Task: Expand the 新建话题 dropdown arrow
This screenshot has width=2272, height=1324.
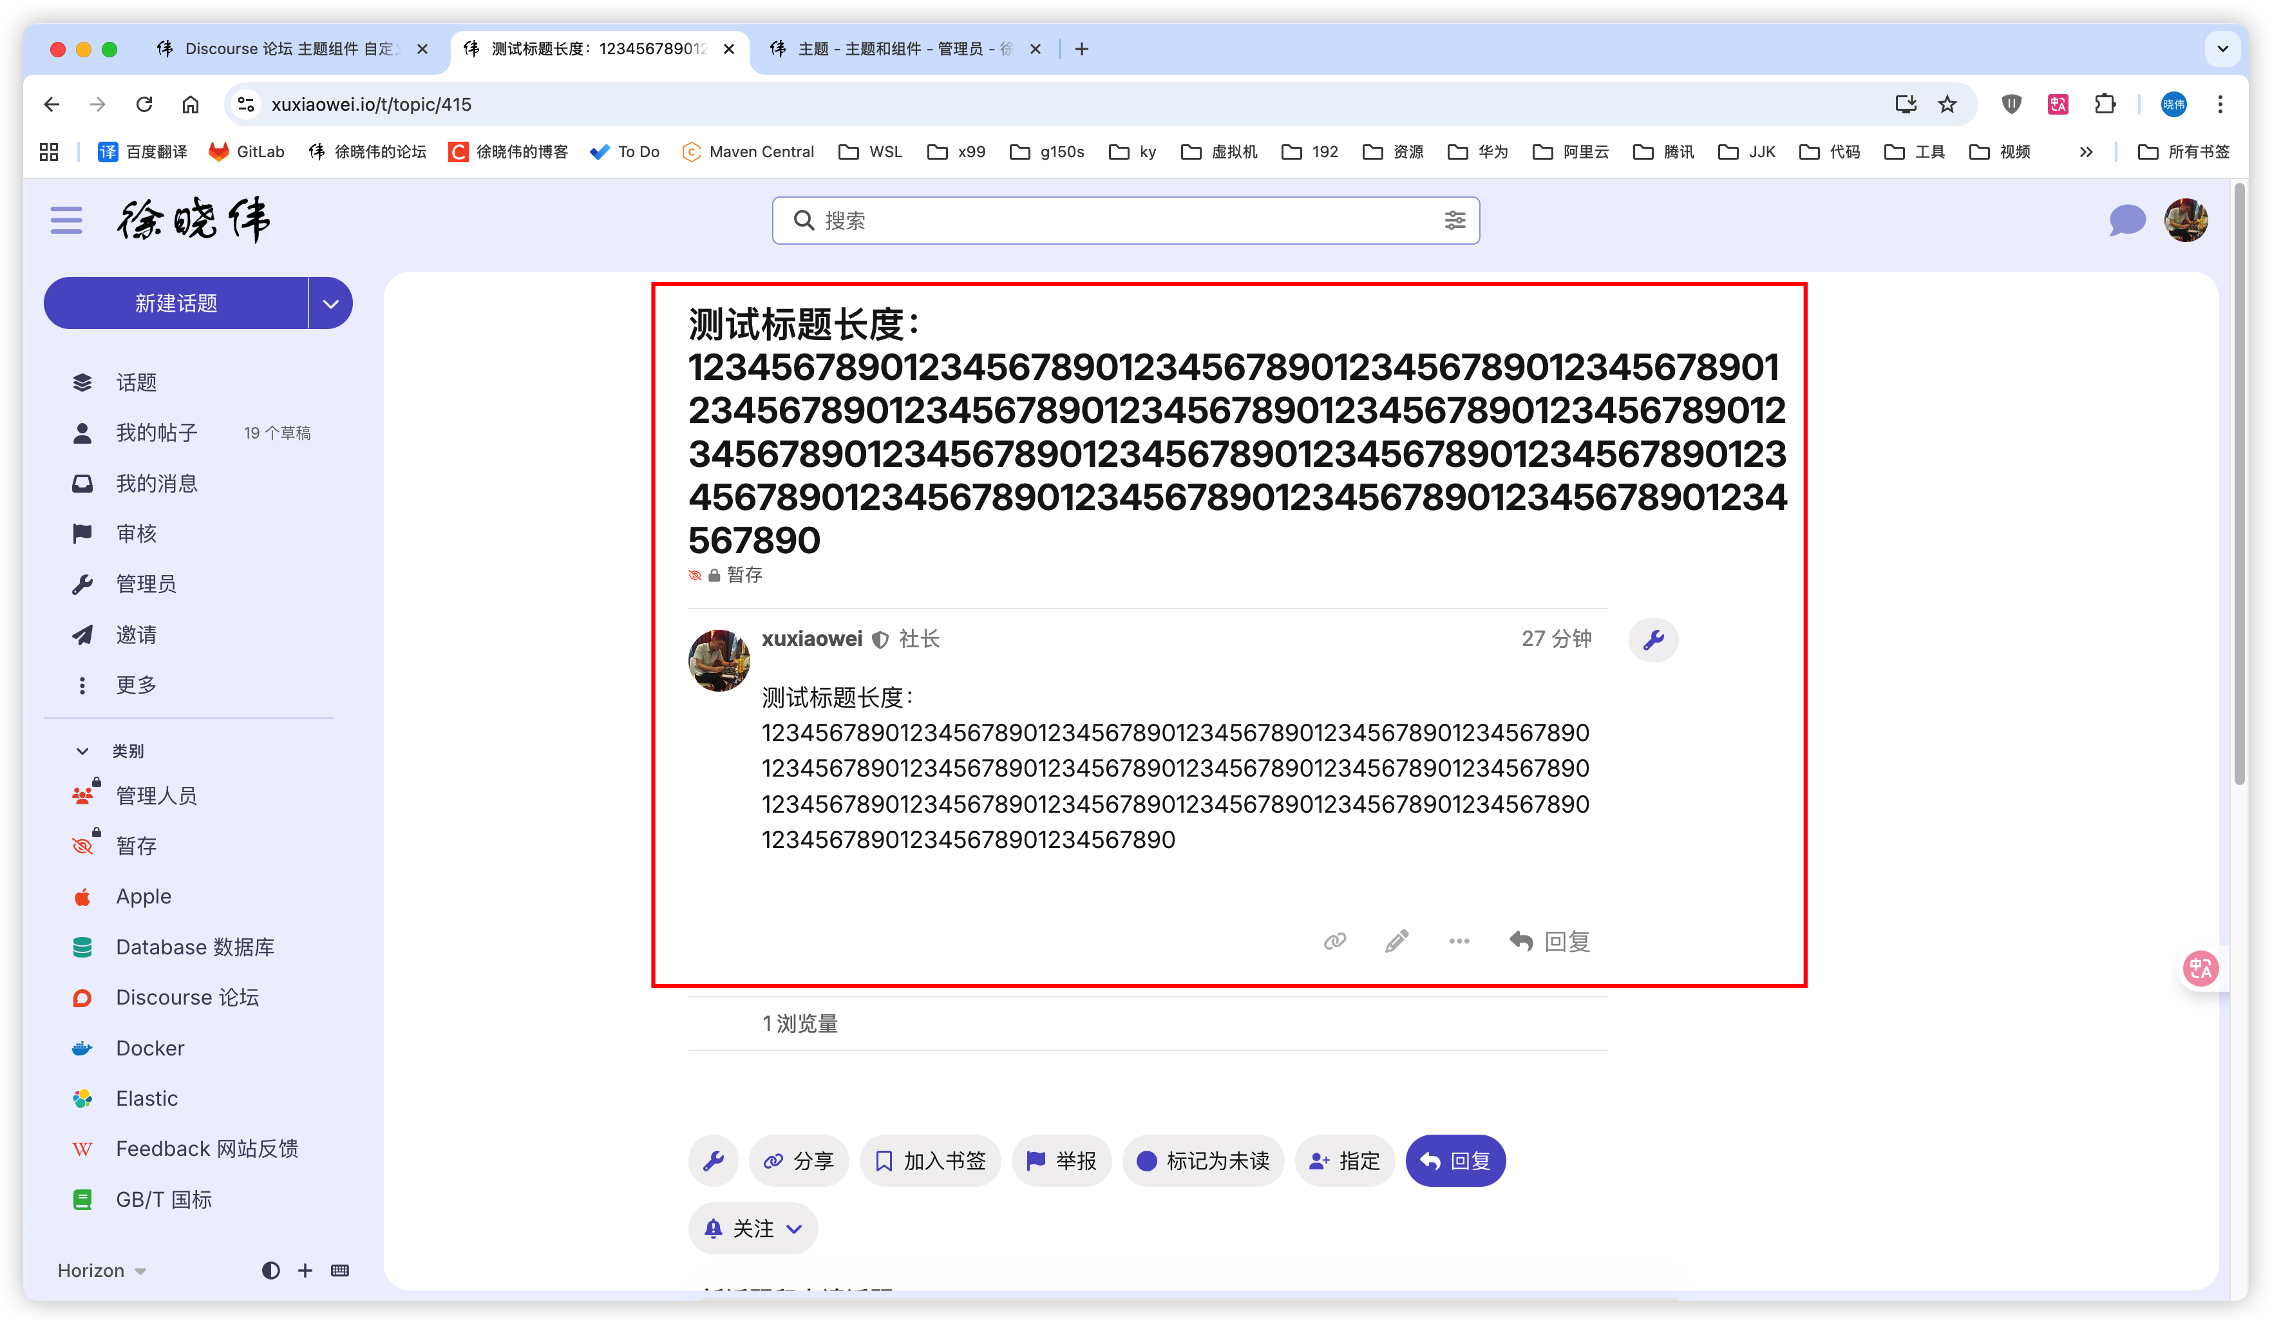Action: [330, 304]
